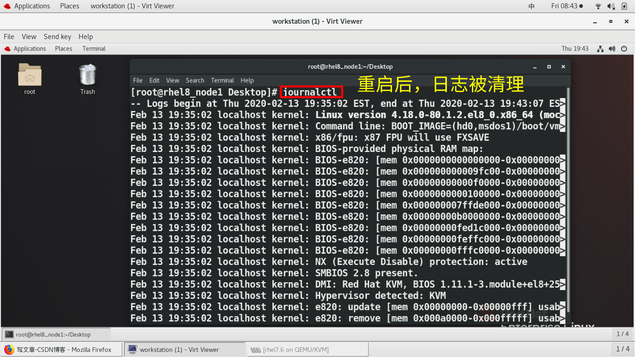635x357 pixels.
Task: Open the host Applications menu
Action: pos(32,6)
